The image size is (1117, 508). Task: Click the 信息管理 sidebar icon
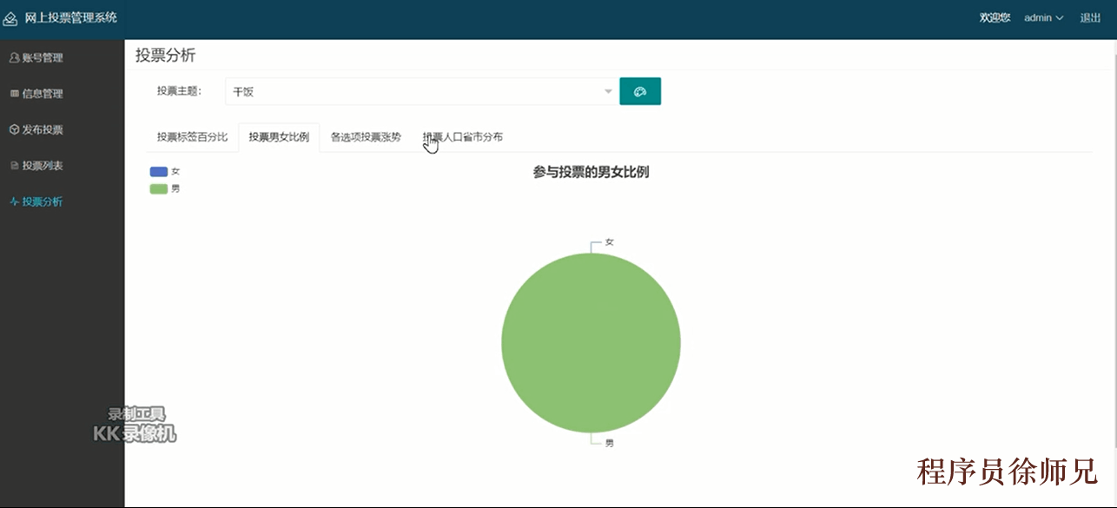14,94
